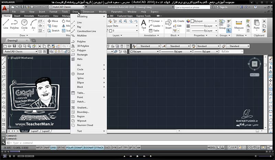Click the Save icon in quick access toolbar

(22, 7)
